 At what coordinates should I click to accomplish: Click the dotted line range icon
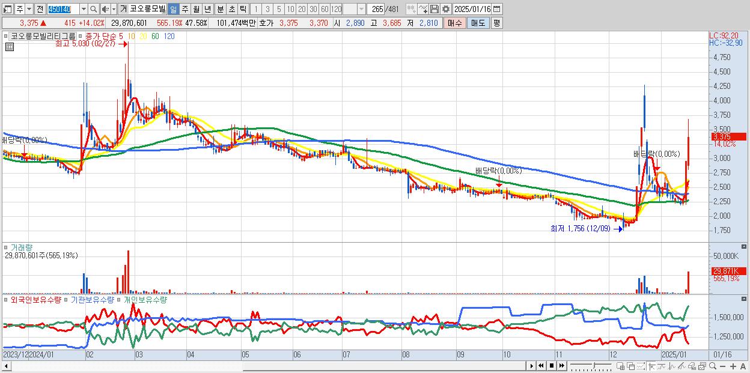coord(641,366)
